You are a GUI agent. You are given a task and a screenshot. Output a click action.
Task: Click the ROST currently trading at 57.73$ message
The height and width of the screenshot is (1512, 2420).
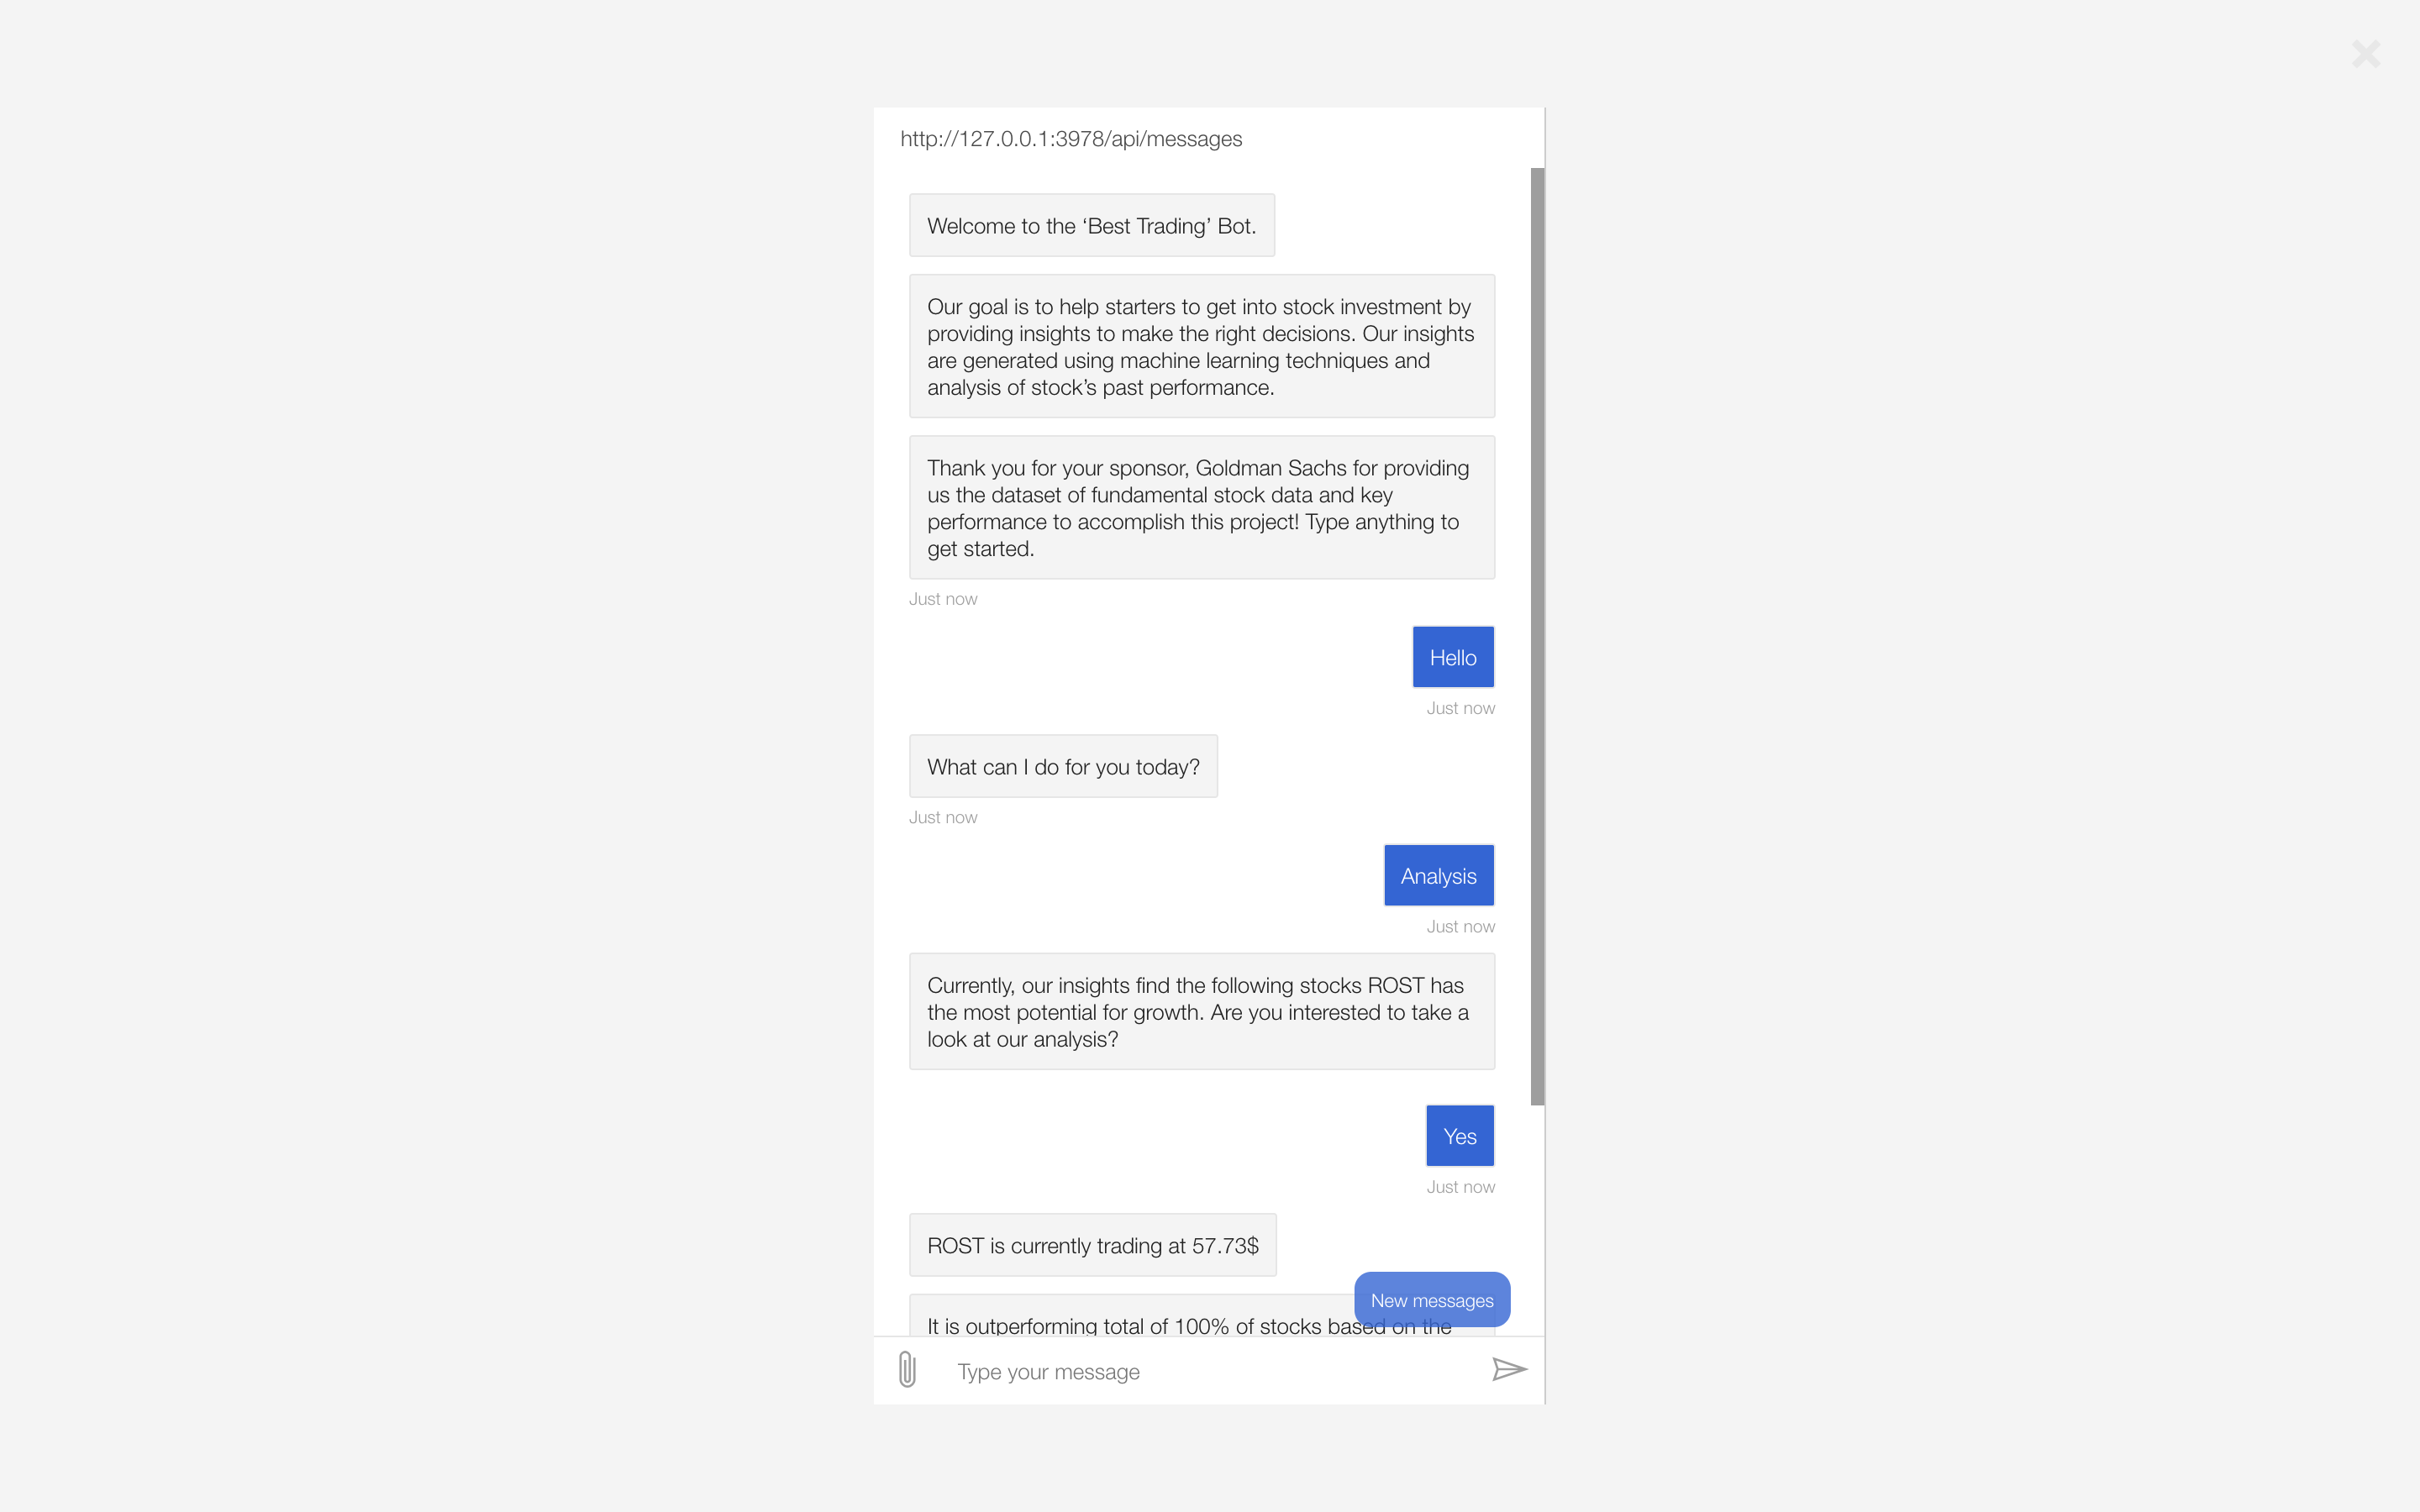[x=1093, y=1245]
